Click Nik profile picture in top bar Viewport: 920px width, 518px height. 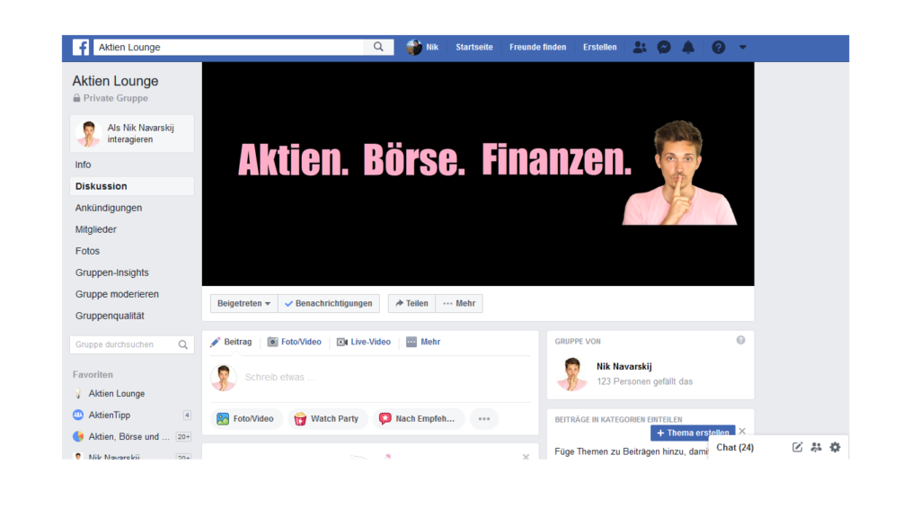pyautogui.click(x=414, y=47)
